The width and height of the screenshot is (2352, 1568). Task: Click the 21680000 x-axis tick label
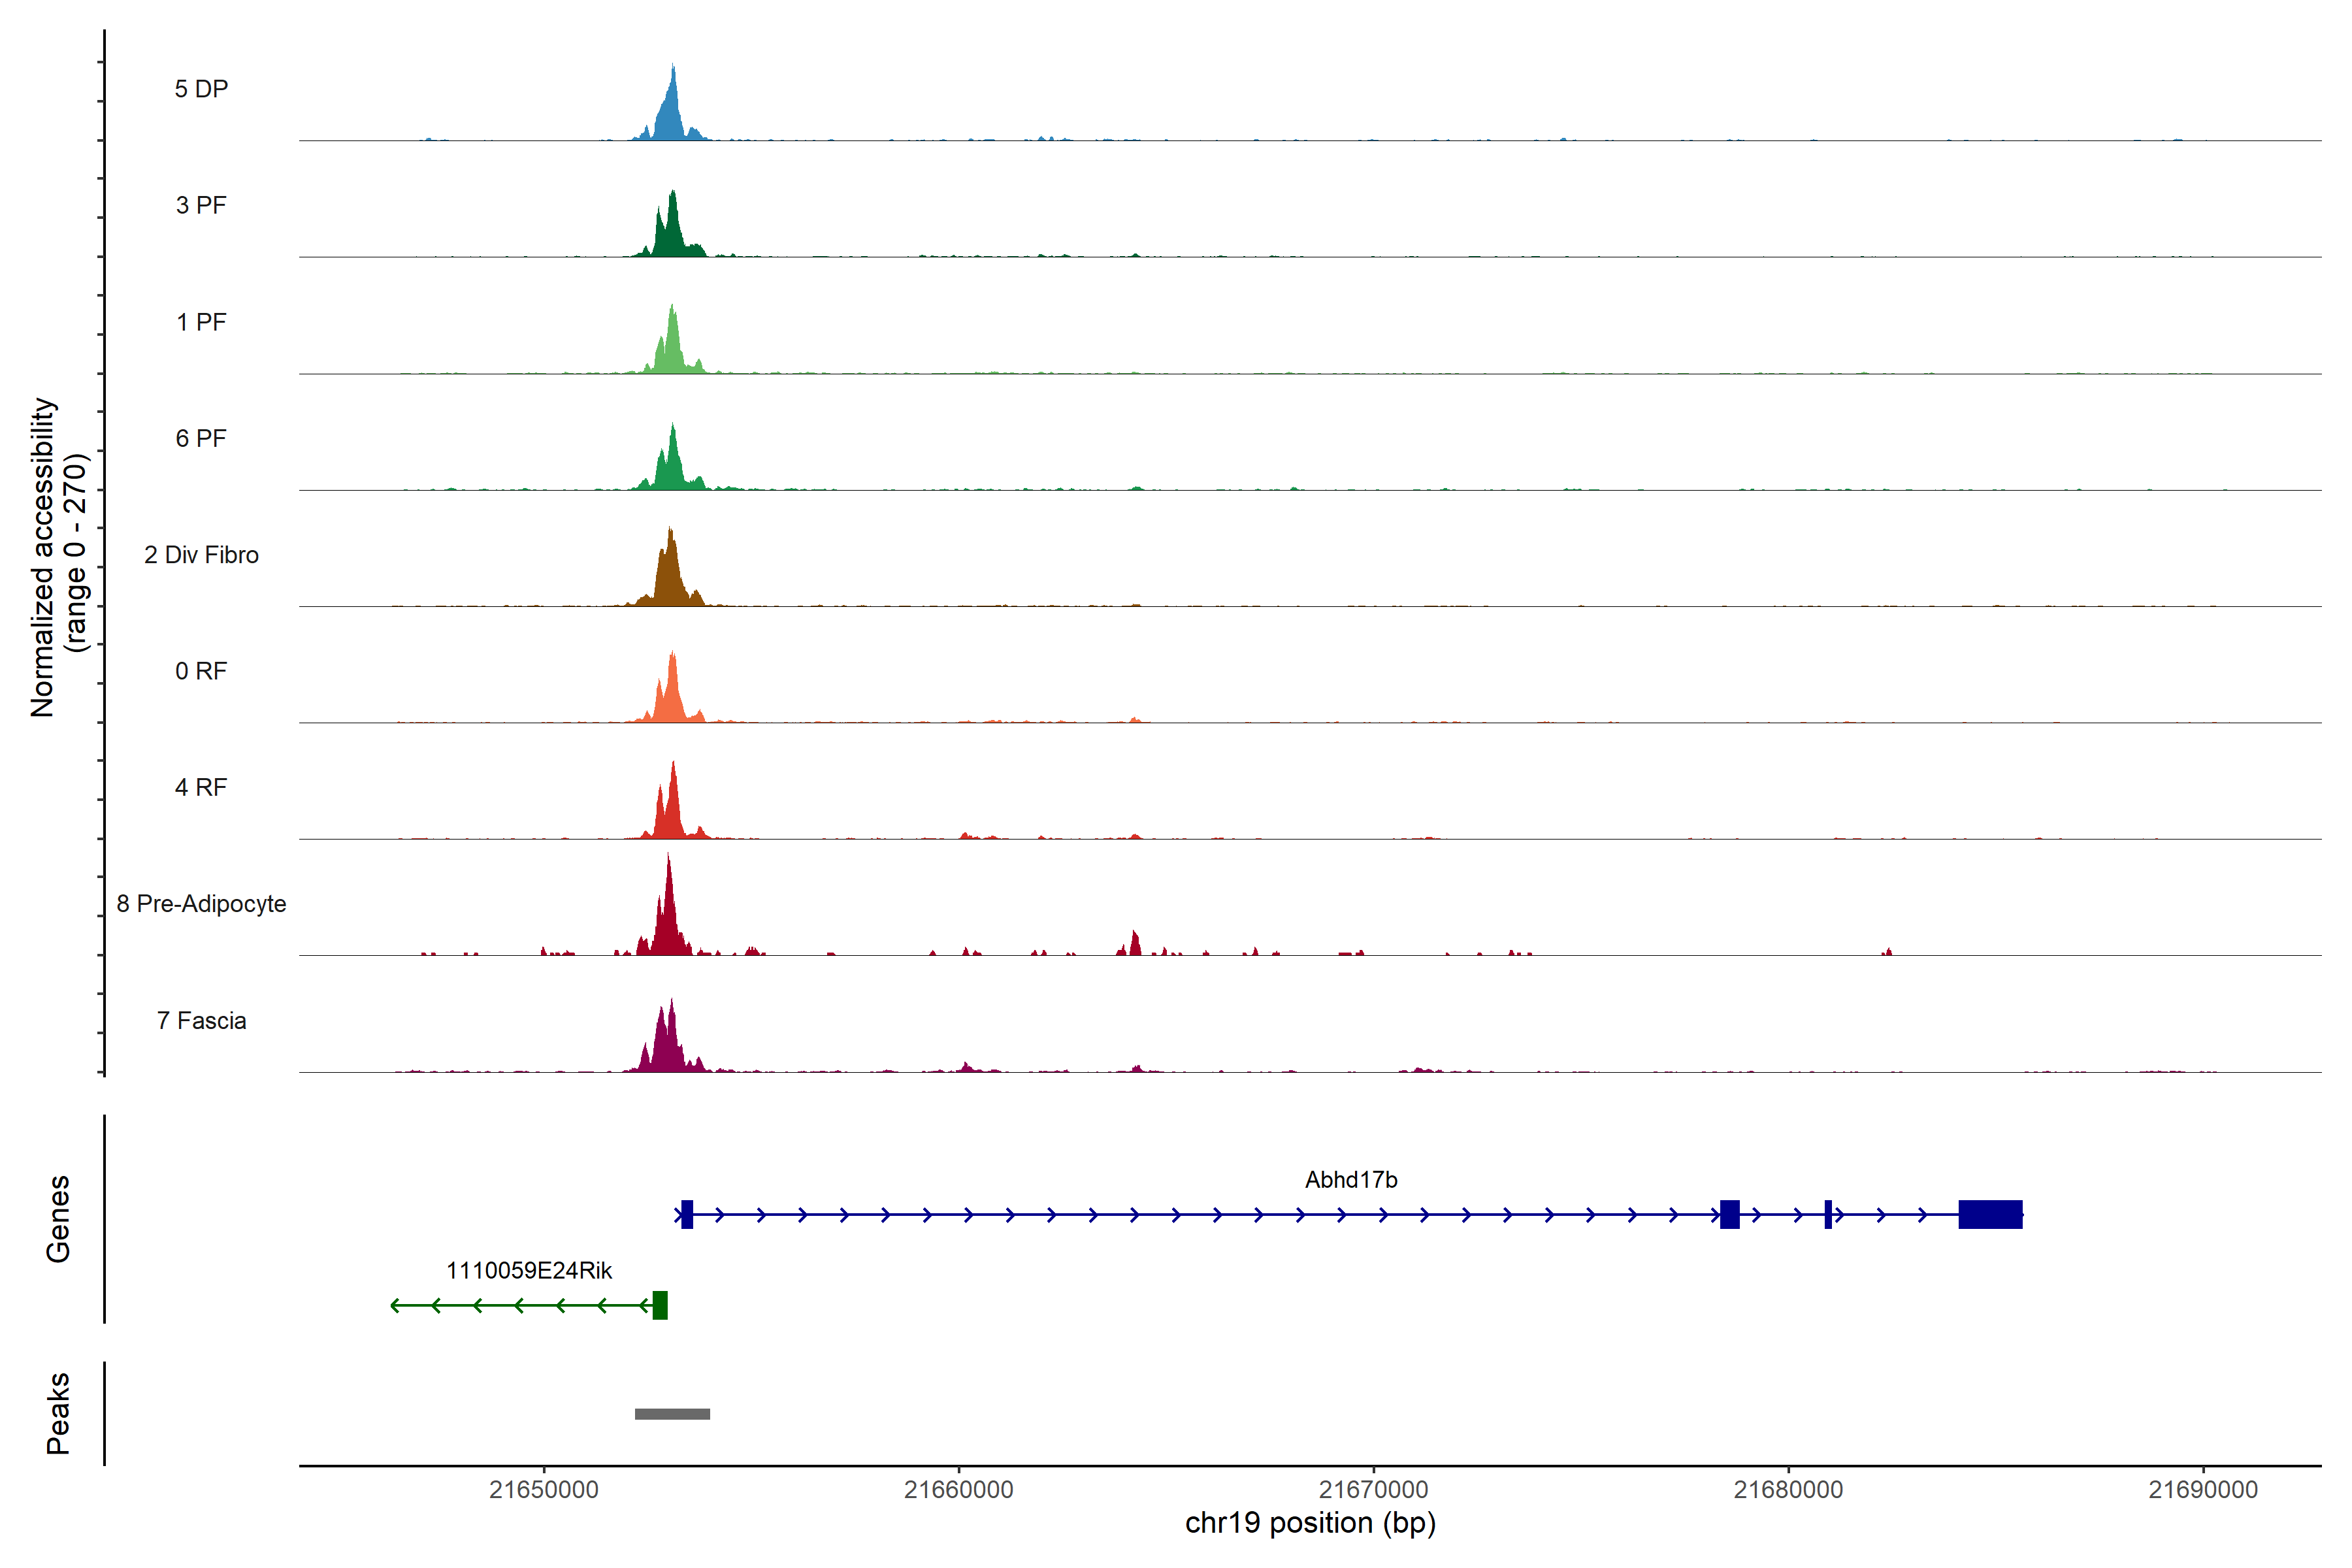point(1788,1490)
